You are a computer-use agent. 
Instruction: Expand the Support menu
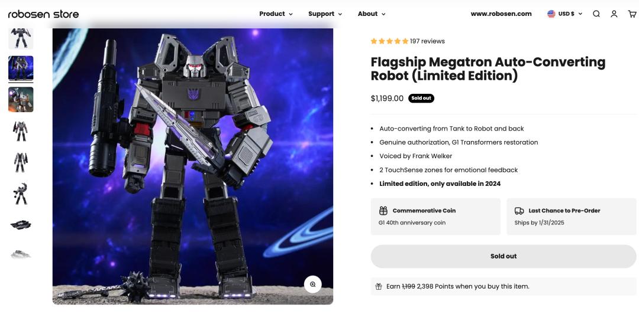coord(325,14)
